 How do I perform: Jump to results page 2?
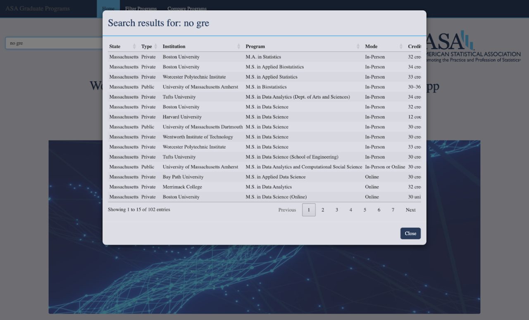click(323, 210)
